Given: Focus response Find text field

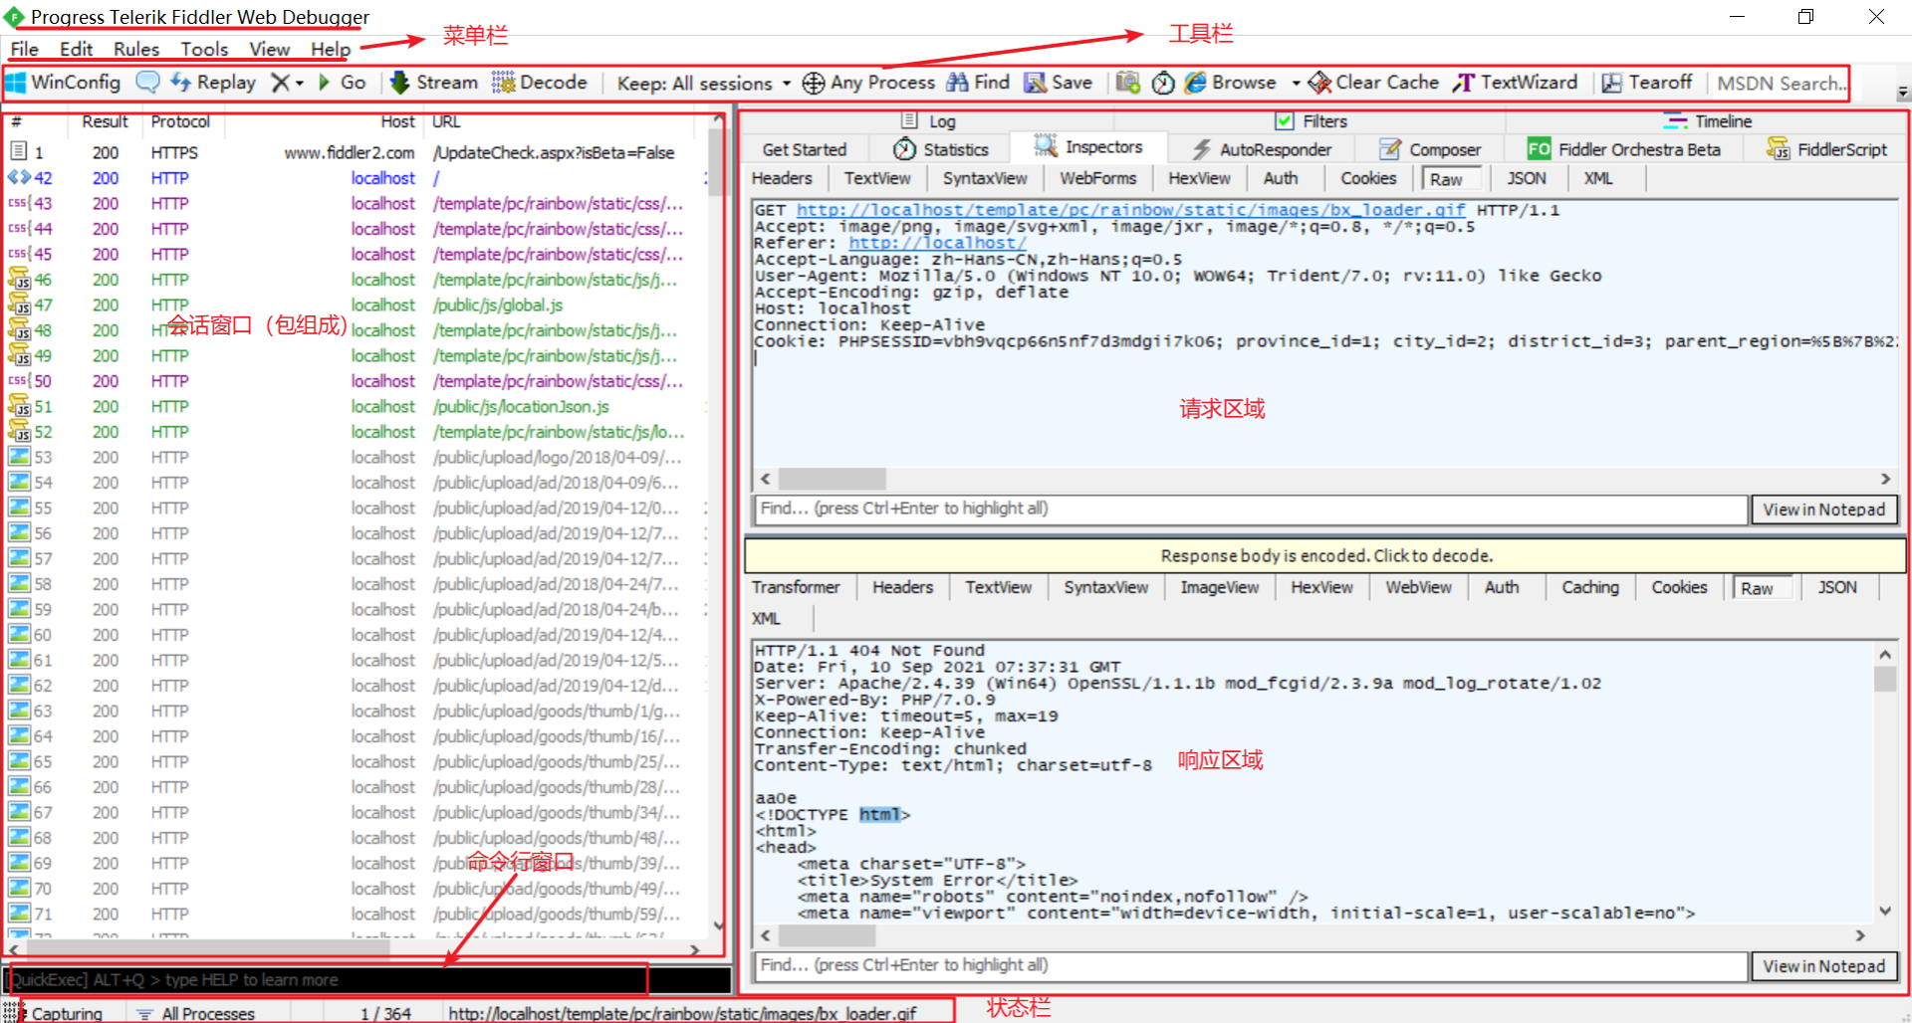Looking at the screenshot, I should [1251, 965].
